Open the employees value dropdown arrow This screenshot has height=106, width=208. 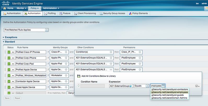point(163,86)
